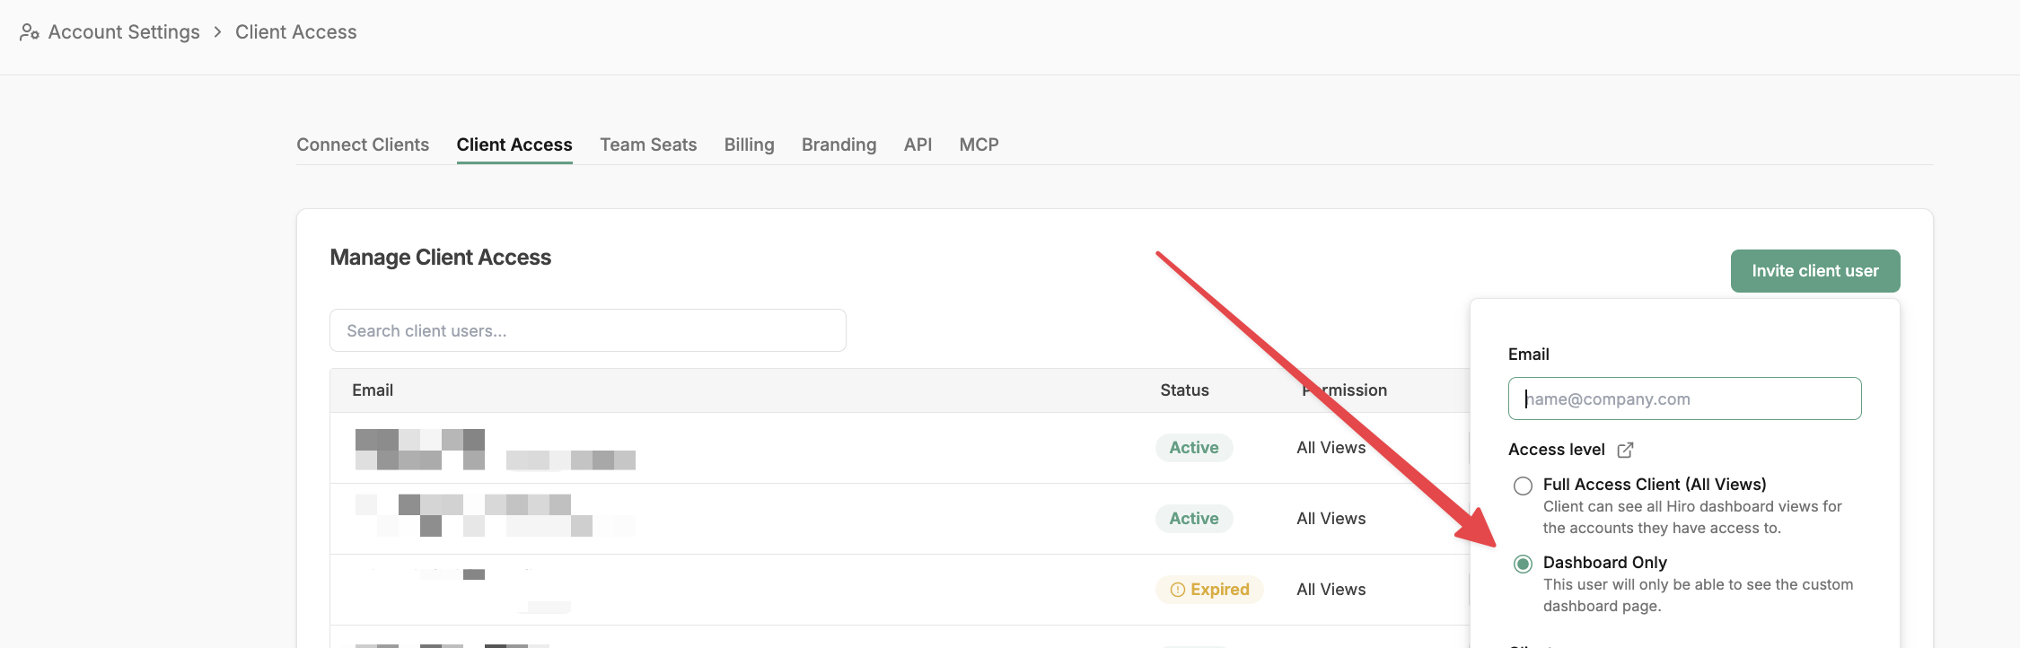Image resolution: width=2020 pixels, height=648 pixels.
Task: Select Full Access Client radio button
Action: [x=1523, y=486]
